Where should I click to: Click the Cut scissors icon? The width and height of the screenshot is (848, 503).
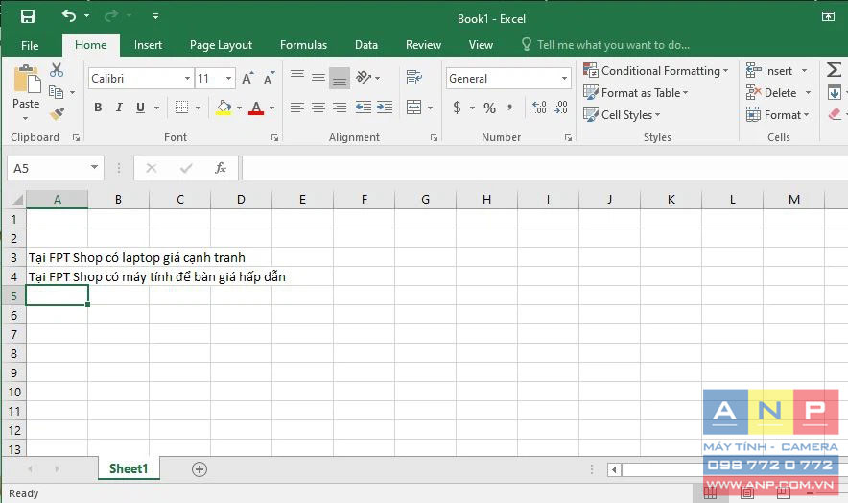(57, 70)
